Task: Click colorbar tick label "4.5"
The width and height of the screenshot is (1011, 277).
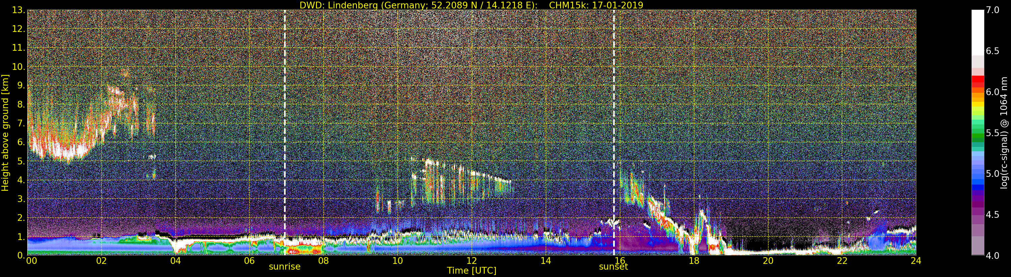Action: tap(992, 214)
